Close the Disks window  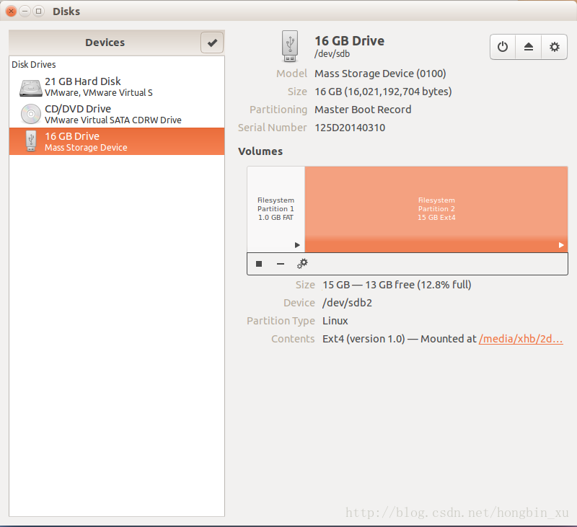(x=11, y=12)
